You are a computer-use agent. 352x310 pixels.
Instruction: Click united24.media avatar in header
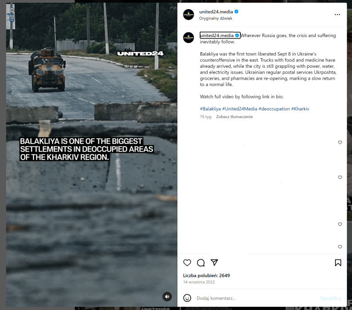coord(188,15)
